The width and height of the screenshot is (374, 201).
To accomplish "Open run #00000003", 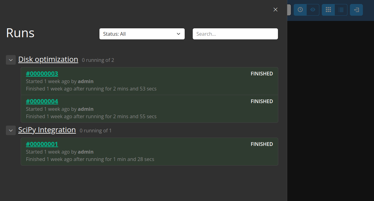I will [x=42, y=74].
